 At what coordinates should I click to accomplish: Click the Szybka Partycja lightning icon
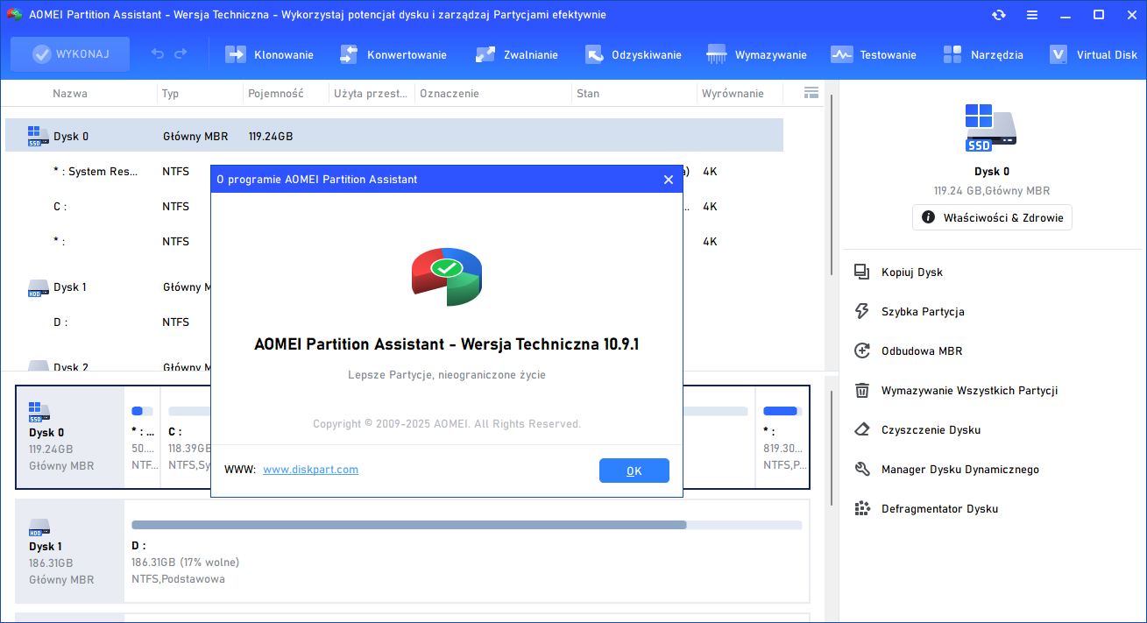pyautogui.click(x=862, y=312)
